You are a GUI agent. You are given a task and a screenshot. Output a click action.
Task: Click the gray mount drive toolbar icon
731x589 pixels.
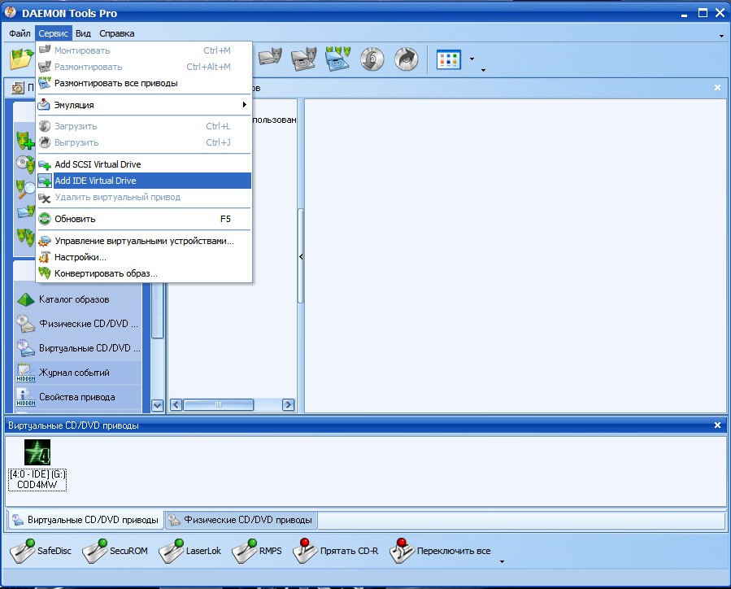point(271,59)
